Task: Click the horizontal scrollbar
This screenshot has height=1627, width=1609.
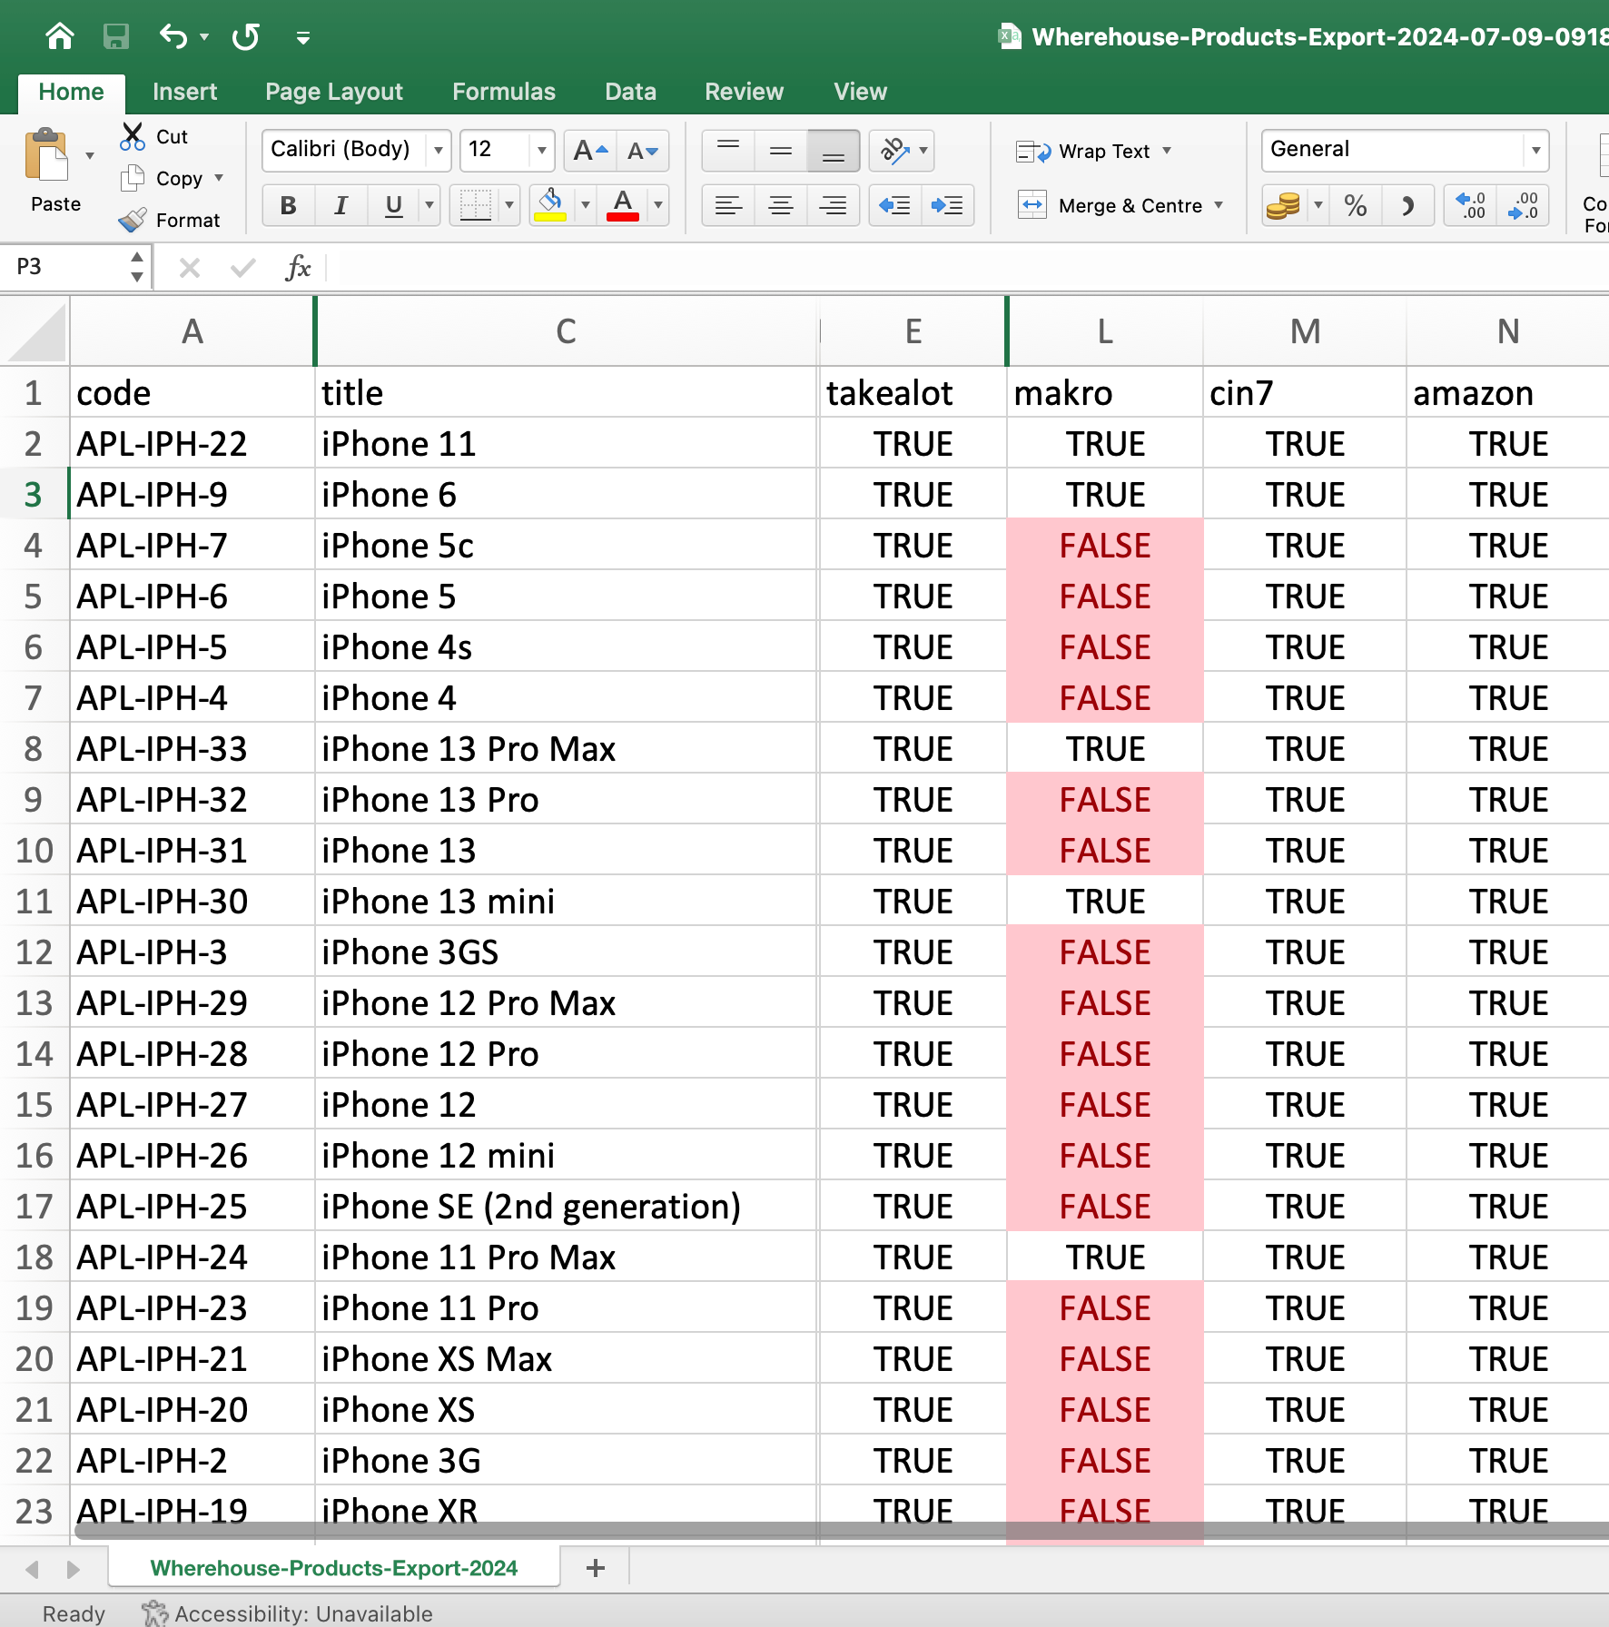Action: [840, 1531]
